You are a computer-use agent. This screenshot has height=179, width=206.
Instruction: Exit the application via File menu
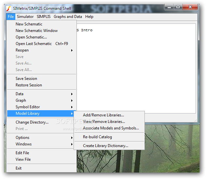point(42,168)
